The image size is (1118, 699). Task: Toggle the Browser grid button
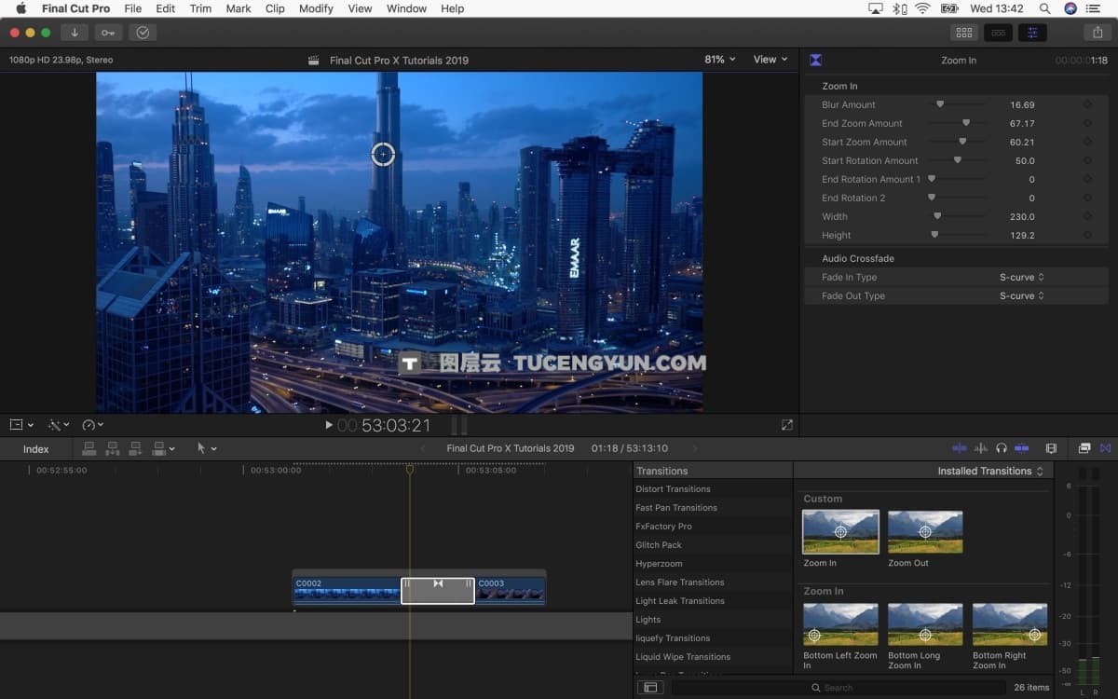(x=964, y=33)
